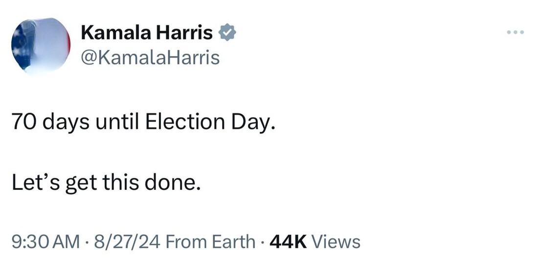Click the 9:30 AM timestamp
The image size is (538, 267).
pyautogui.click(x=45, y=242)
